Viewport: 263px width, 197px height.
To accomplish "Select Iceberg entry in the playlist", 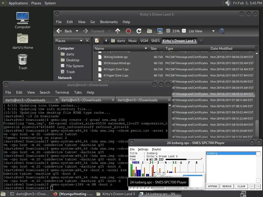I will [x=231, y=153].
